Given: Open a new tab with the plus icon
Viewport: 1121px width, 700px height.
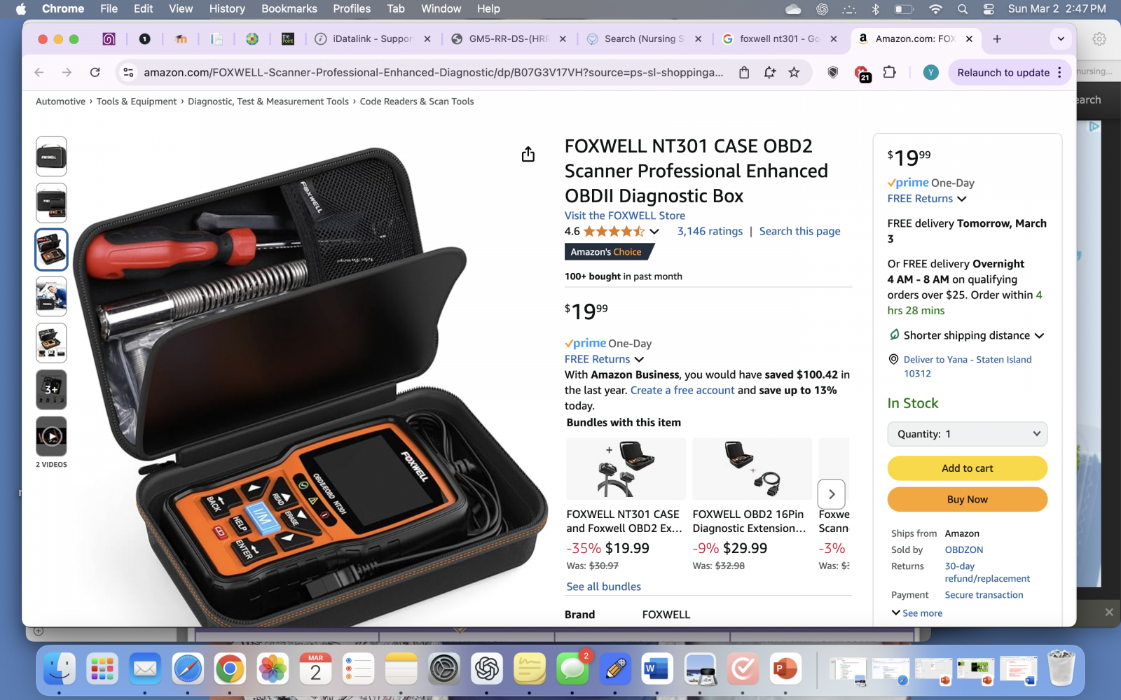Looking at the screenshot, I should pos(997,38).
